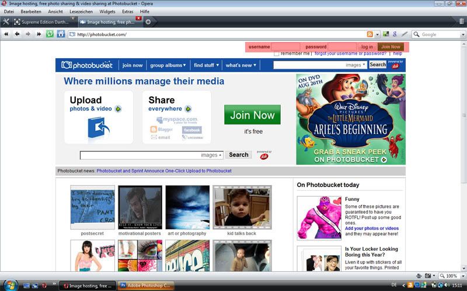The image size is (467, 291).
Task: Click the blue Upload folder icon
Action: click(99, 127)
